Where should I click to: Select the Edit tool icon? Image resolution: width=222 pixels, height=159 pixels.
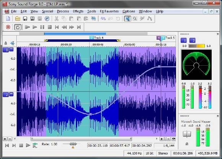point(127,19)
